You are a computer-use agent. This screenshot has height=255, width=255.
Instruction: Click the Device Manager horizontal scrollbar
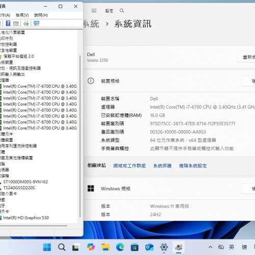[x=34, y=226]
